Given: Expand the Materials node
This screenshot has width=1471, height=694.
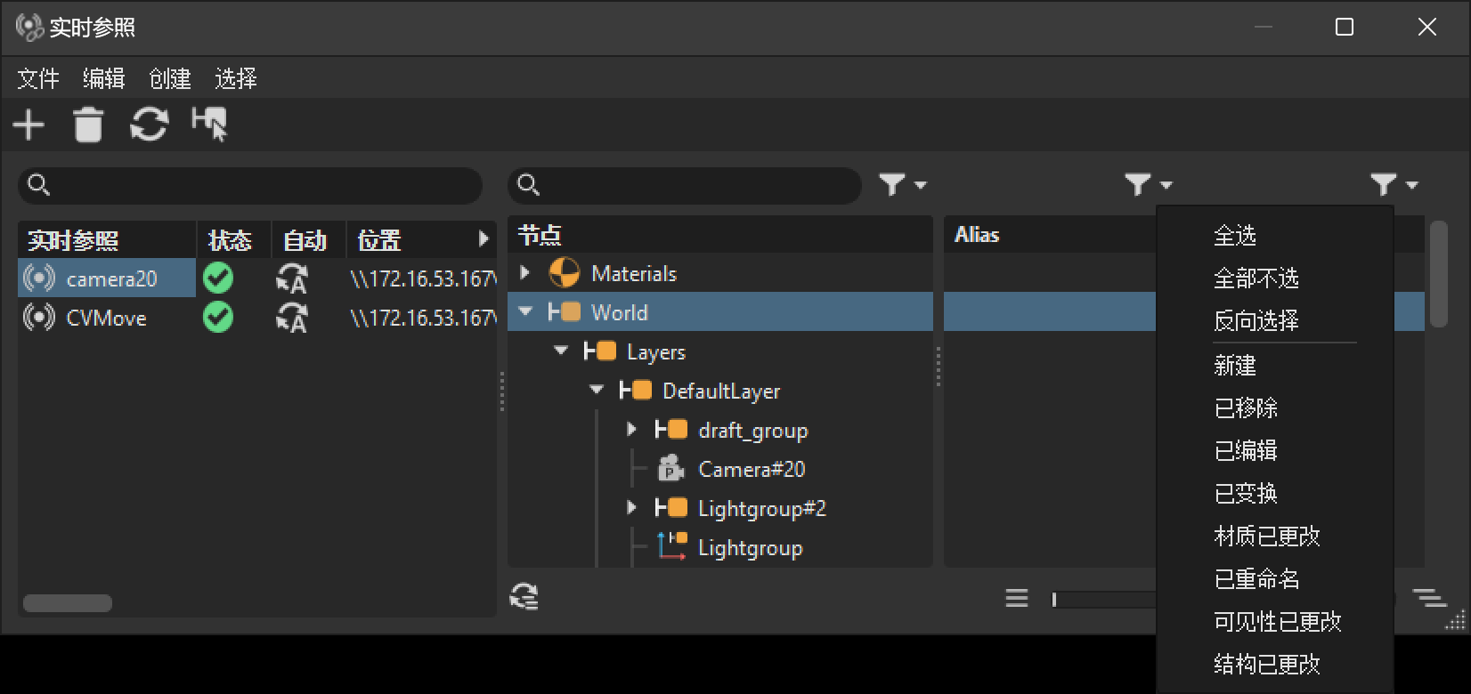Looking at the screenshot, I should click(x=525, y=272).
